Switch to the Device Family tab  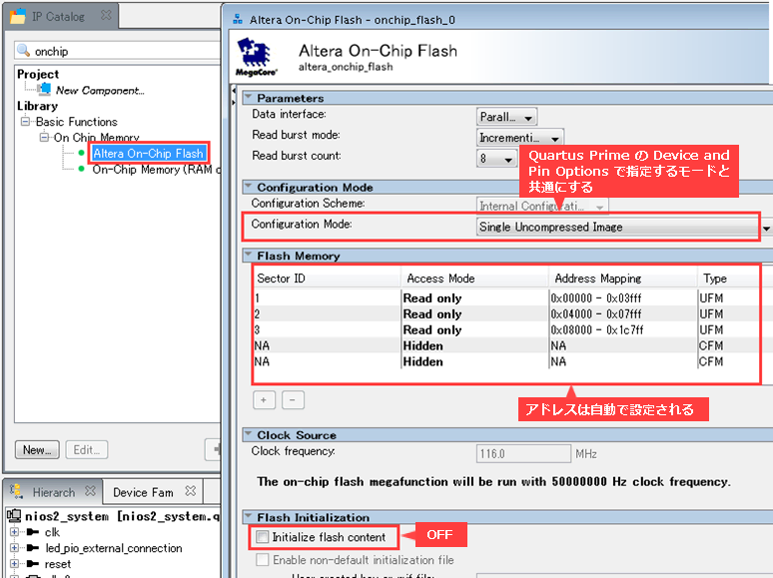[143, 493]
